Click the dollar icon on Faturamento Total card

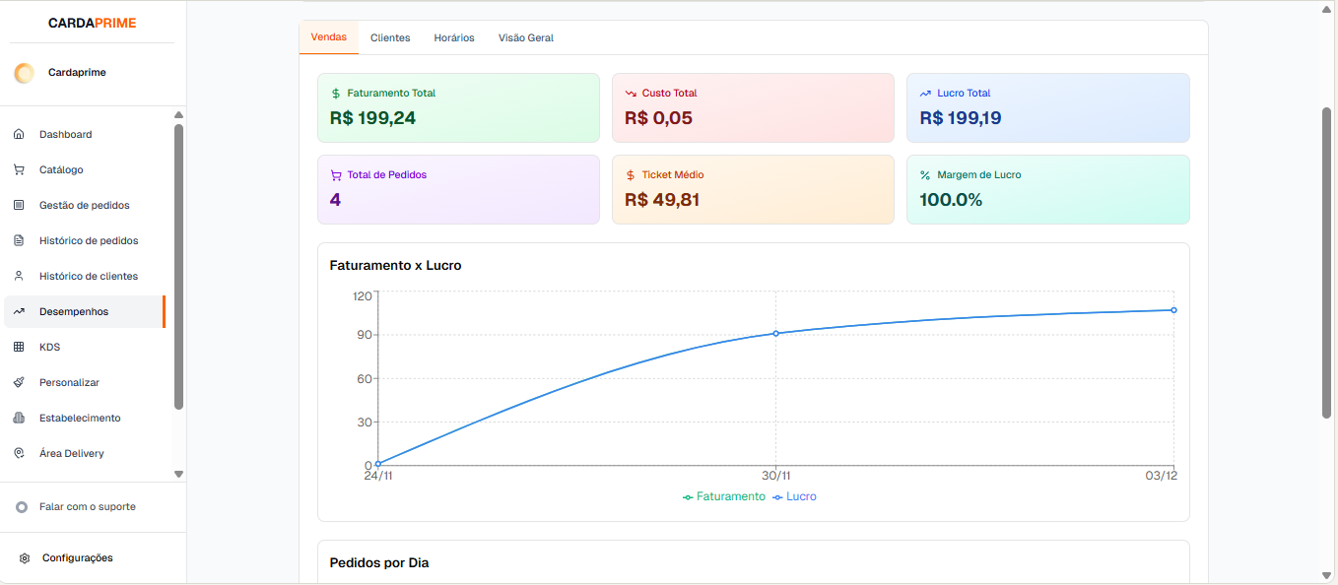pyautogui.click(x=334, y=93)
